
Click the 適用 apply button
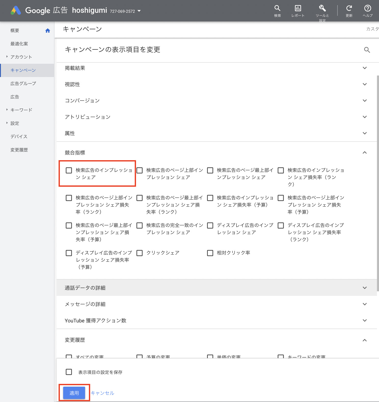[x=74, y=393]
